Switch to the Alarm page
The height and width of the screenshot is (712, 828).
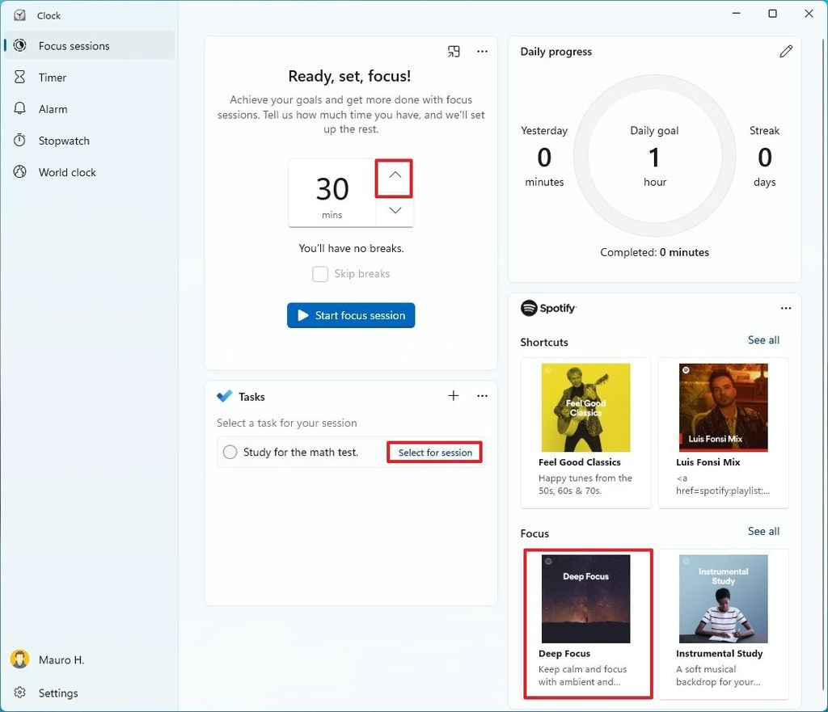(53, 108)
